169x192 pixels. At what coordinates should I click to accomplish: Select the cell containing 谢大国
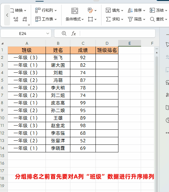tap(58, 65)
